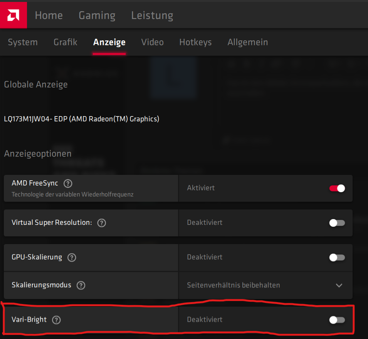Image resolution: width=368 pixels, height=339 pixels.
Task: Turn on GPU-Skalierung
Action: click(337, 258)
